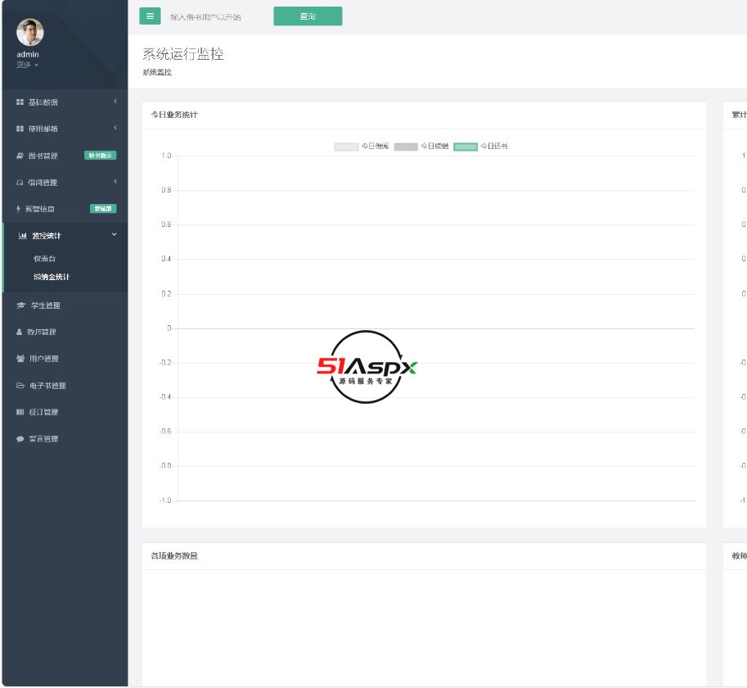Open the 更多 dropdown under admin
747x688 pixels.
click(x=27, y=65)
